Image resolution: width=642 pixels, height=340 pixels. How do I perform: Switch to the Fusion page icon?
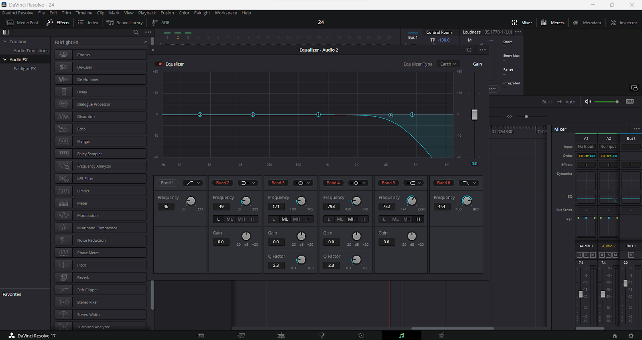click(321, 336)
